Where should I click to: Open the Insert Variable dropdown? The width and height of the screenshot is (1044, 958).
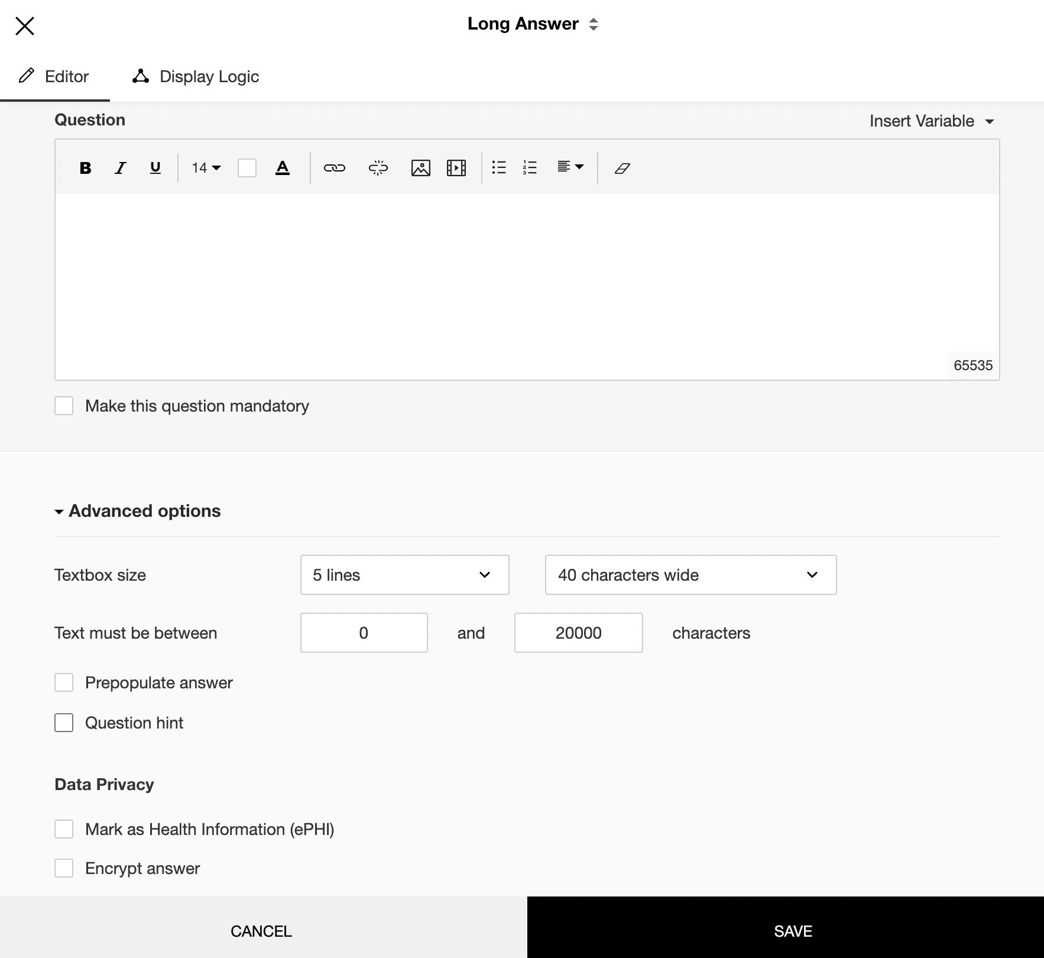click(x=932, y=121)
